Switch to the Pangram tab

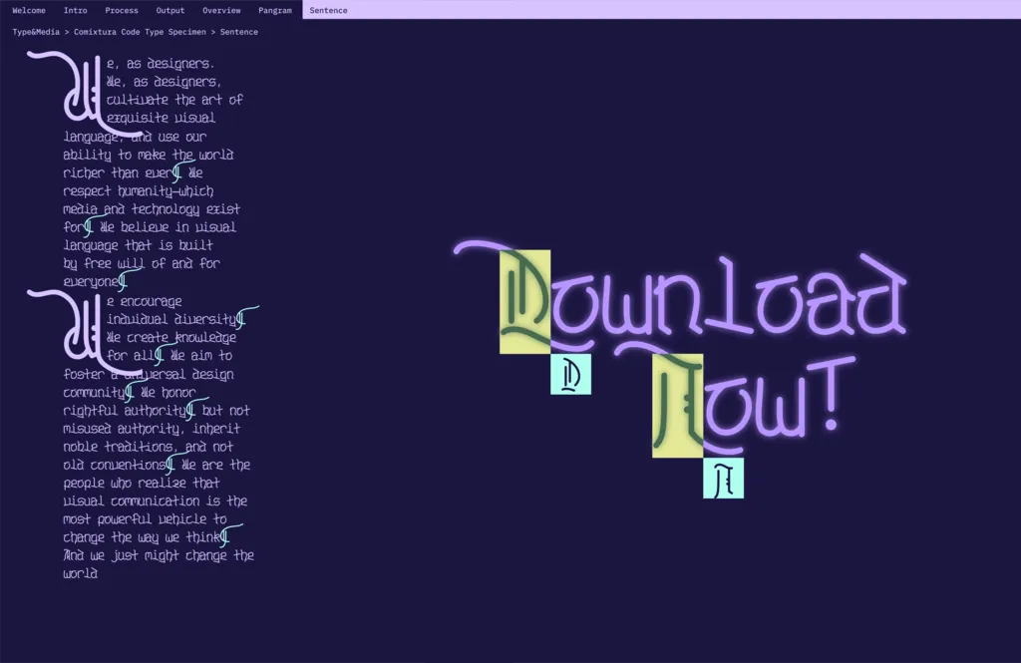tap(275, 10)
